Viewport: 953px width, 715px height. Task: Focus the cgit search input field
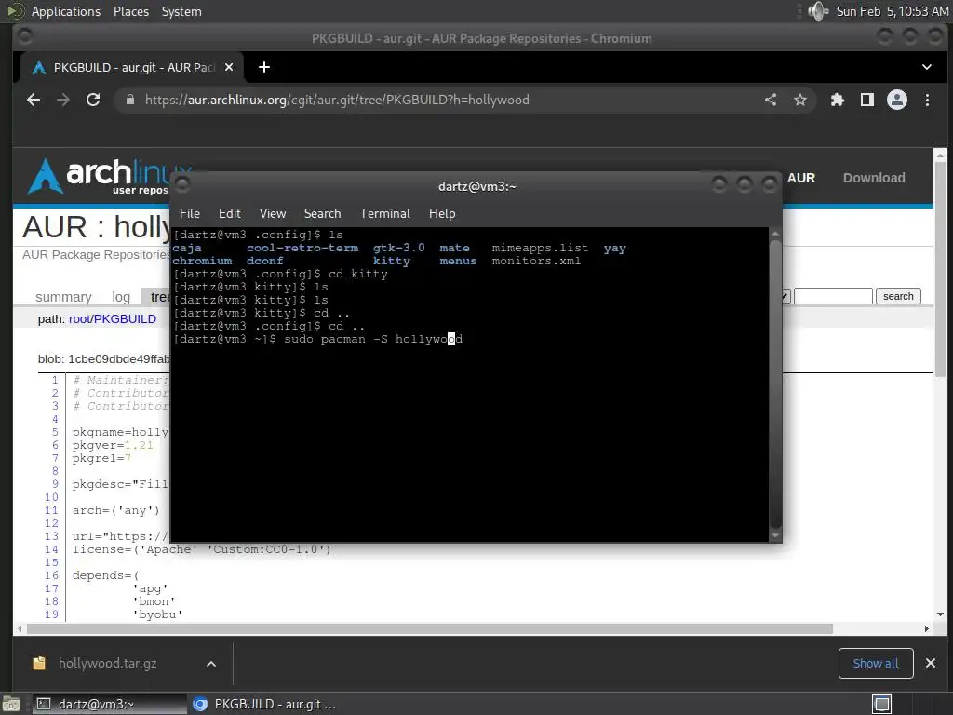[833, 296]
